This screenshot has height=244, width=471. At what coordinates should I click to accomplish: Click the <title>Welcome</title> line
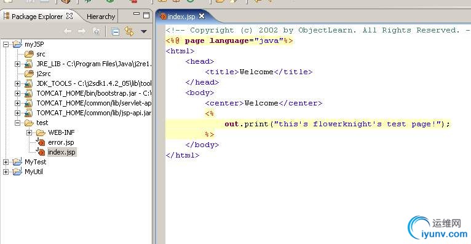[x=259, y=72]
